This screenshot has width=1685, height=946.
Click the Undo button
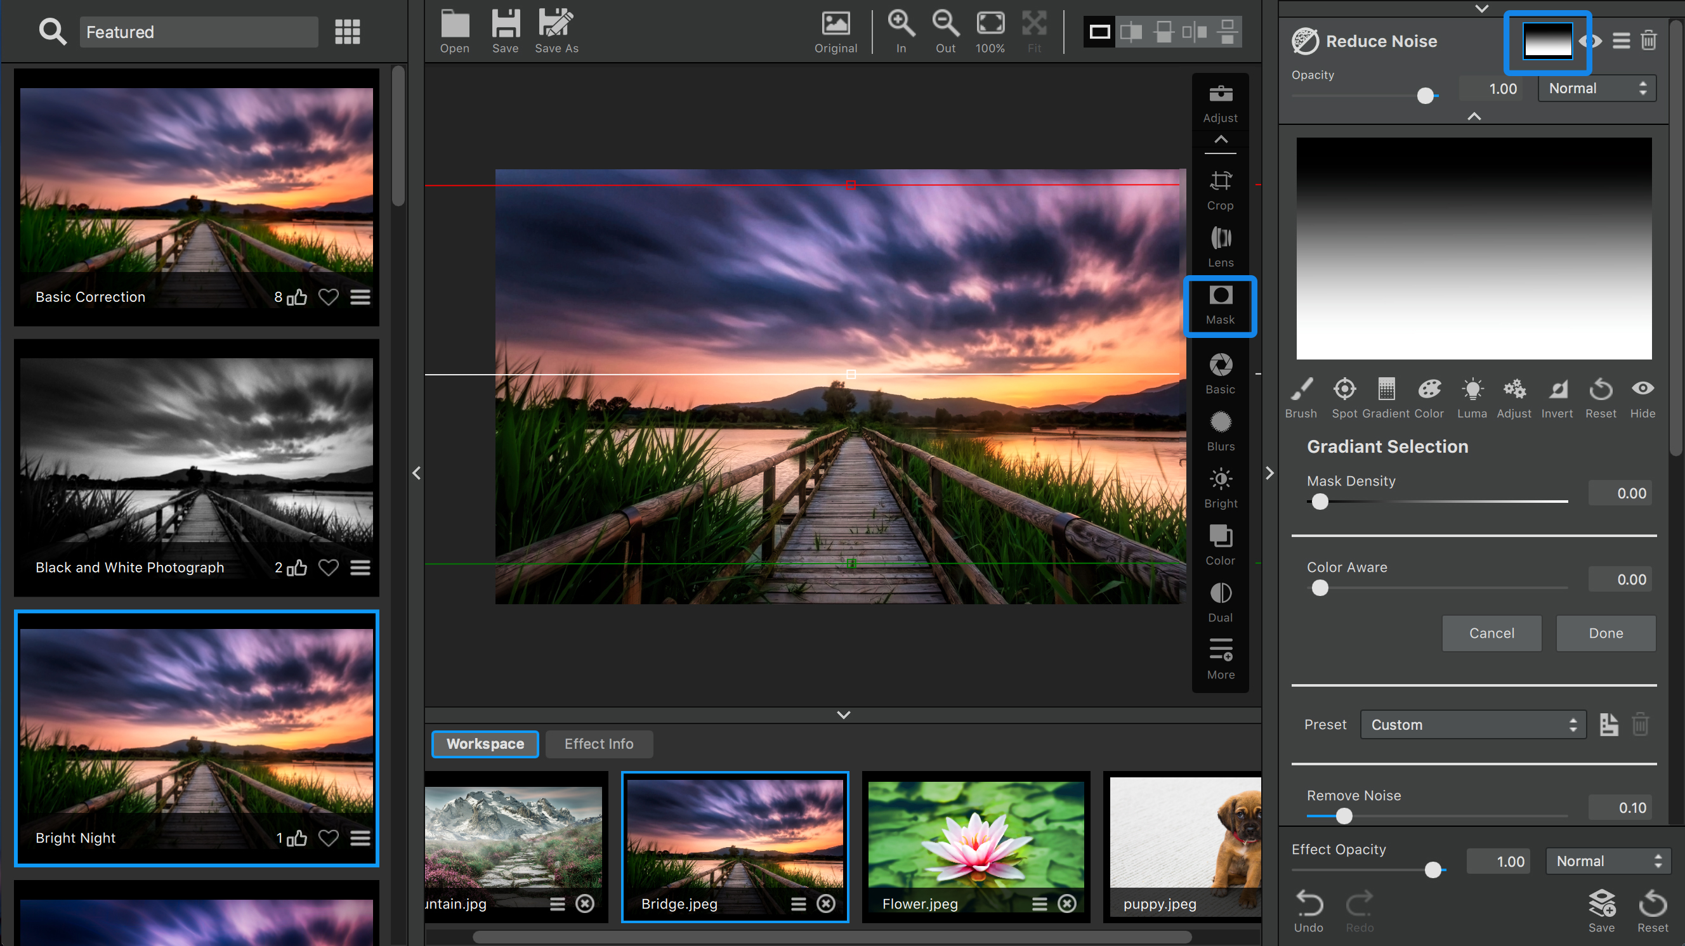tap(1309, 911)
